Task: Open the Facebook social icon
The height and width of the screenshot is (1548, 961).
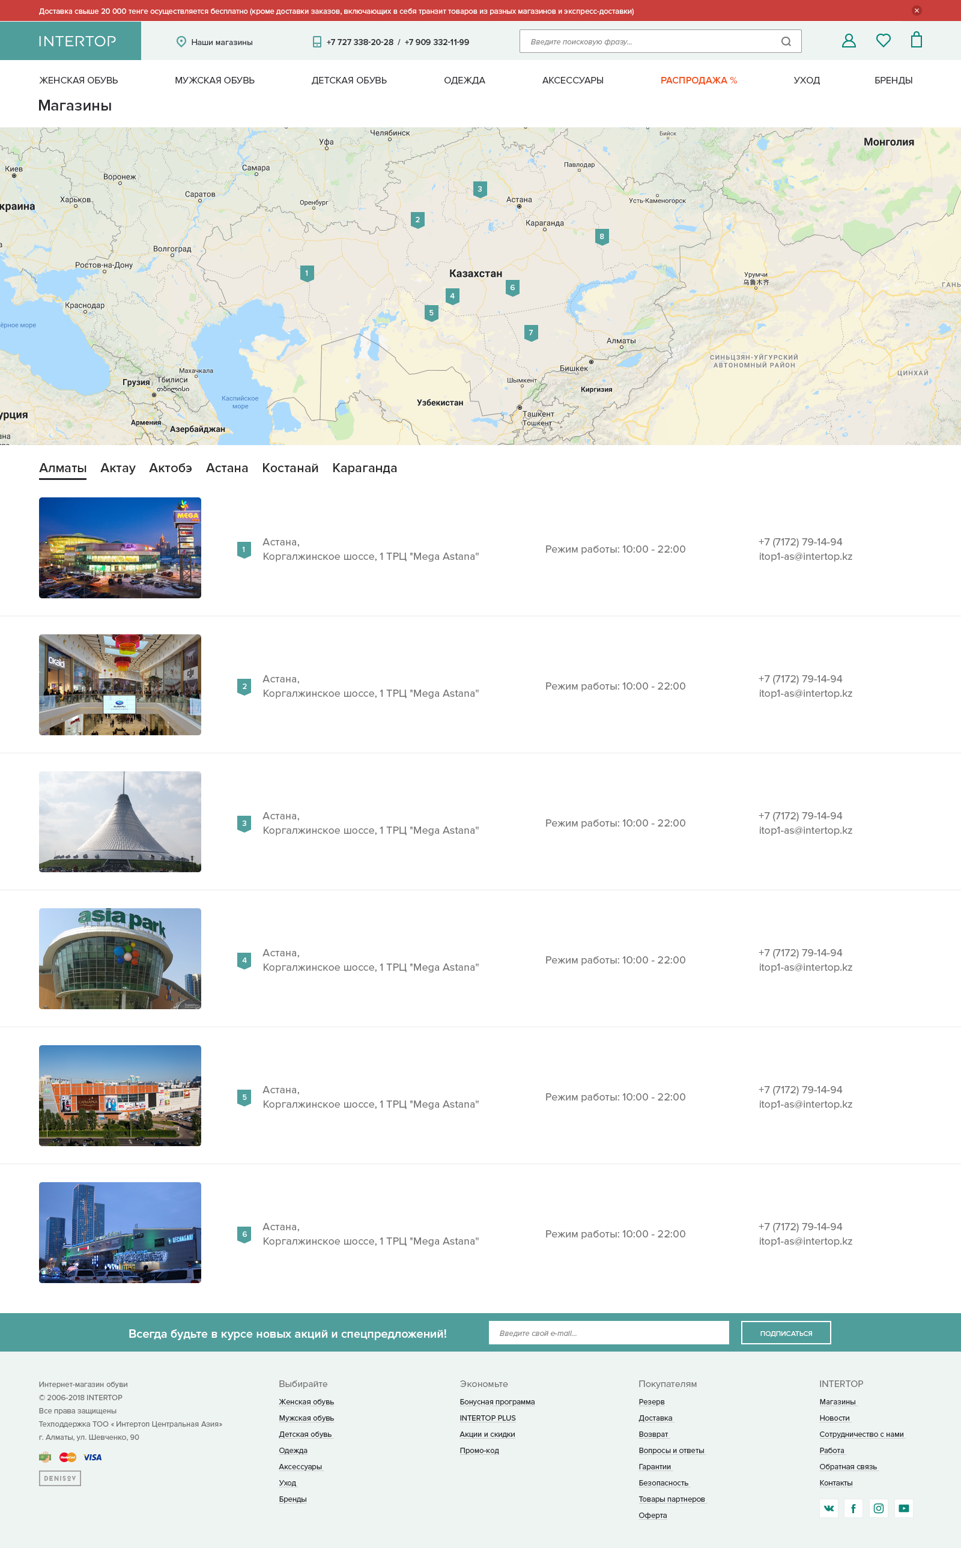Action: pos(853,1508)
